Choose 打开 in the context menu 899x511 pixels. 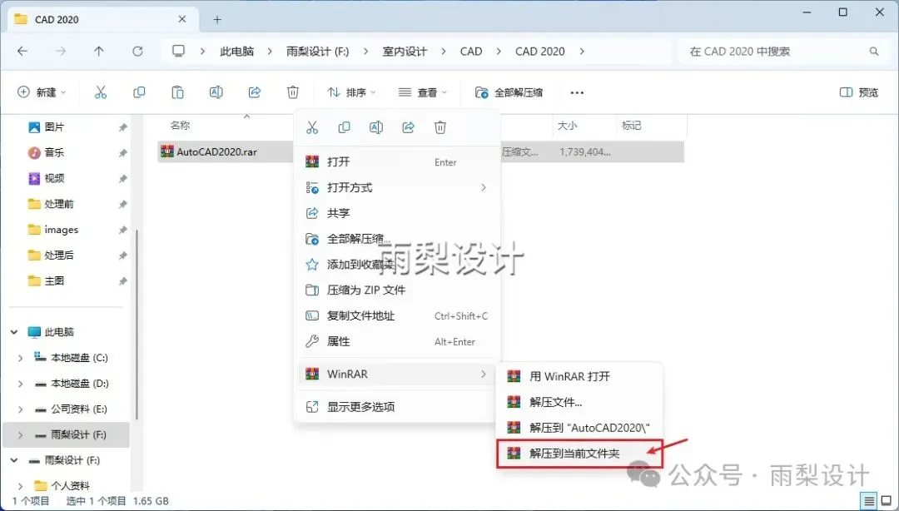pyautogui.click(x=397, y=162)
